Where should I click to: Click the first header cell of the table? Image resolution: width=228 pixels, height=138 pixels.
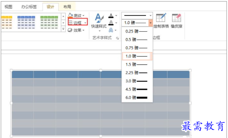(x=23, y=75)
